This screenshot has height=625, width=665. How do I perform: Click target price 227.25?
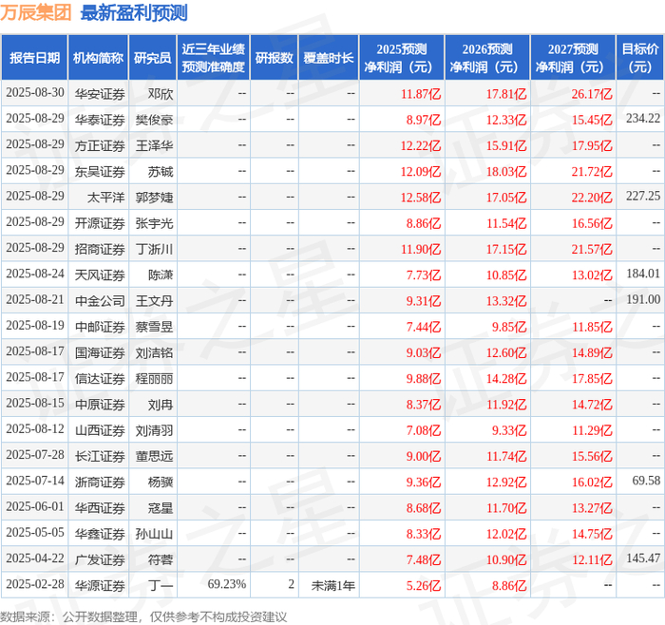coord(643,196)
